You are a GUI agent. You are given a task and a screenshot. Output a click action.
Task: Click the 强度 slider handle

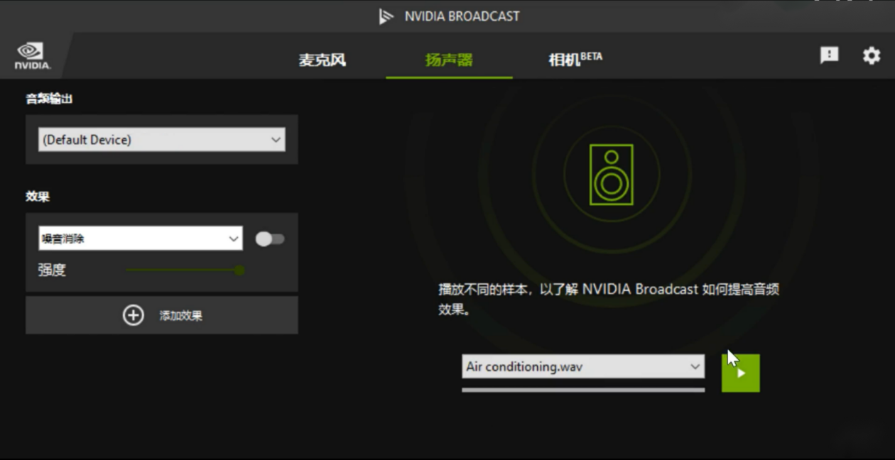click(239, 270)
